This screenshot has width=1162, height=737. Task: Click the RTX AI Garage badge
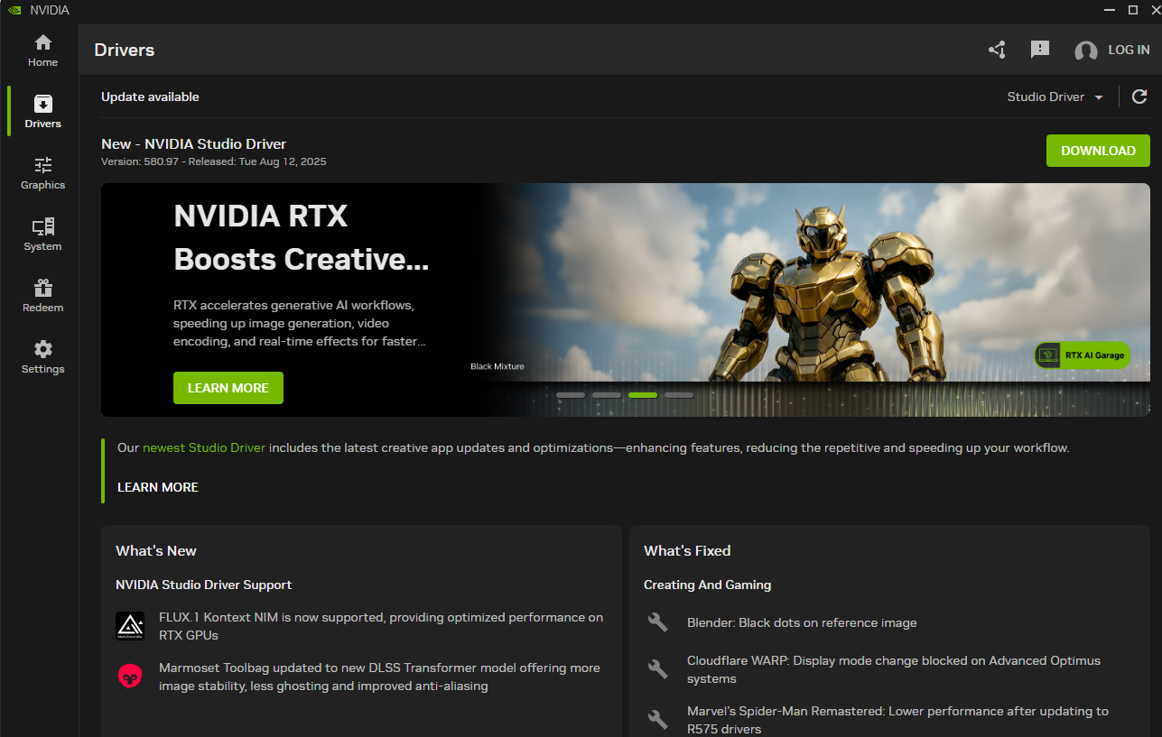click(1082, 355)
